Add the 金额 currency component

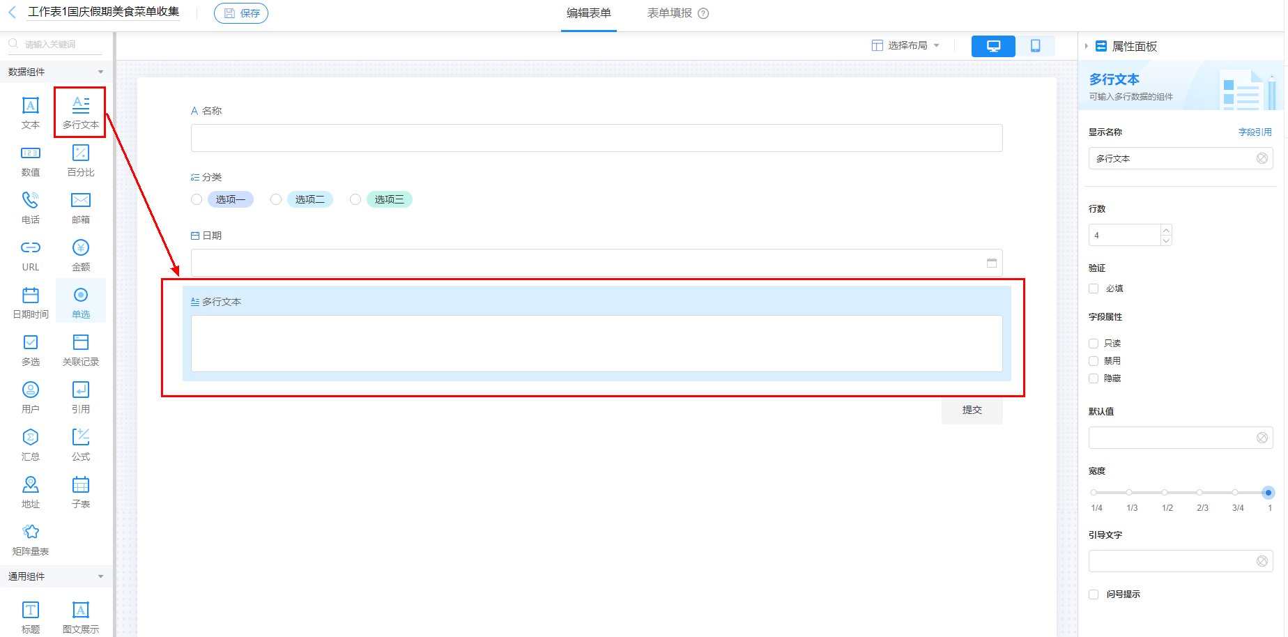tap(81, 256)
